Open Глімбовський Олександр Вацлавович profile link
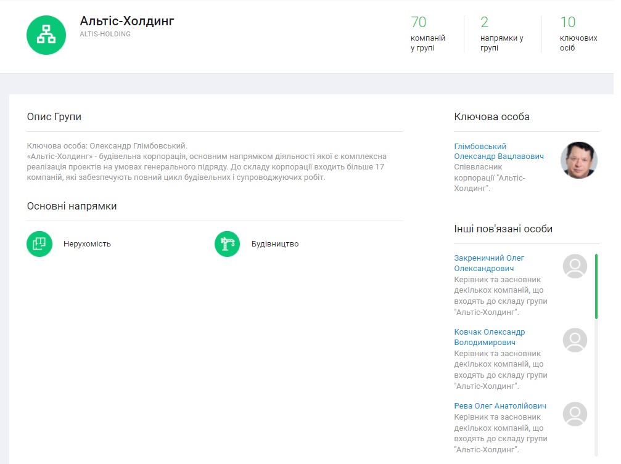Viewport: 621px width, 464px height. pyautogui.click(x=498, y=152)
